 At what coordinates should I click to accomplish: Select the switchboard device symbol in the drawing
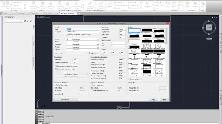(119, 107)
